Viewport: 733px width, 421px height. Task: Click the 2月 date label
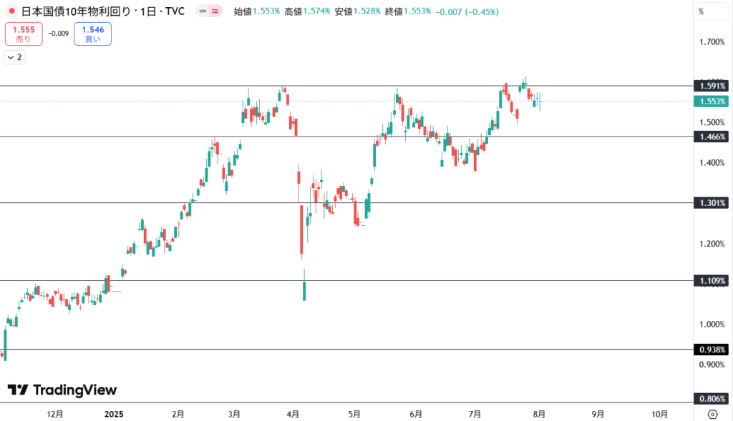pos(178,414)
